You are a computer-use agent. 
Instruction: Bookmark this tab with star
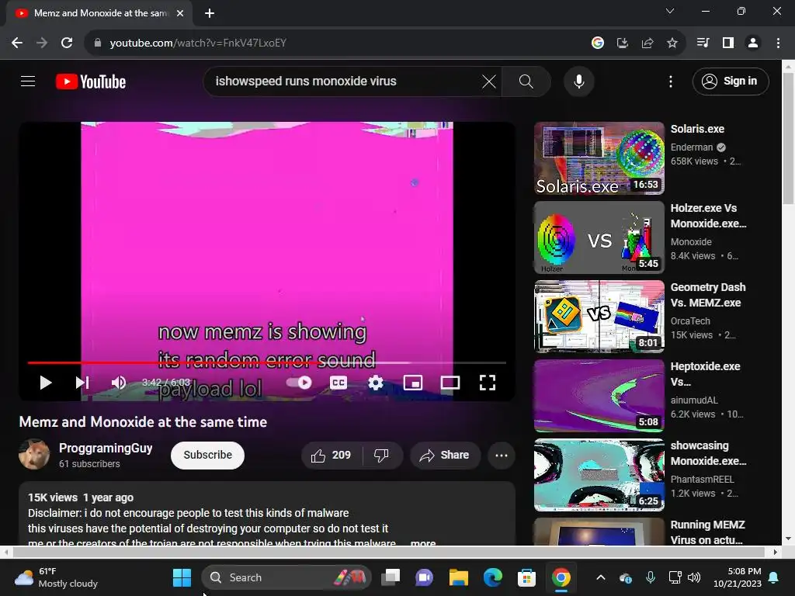[x=672, y=43]
